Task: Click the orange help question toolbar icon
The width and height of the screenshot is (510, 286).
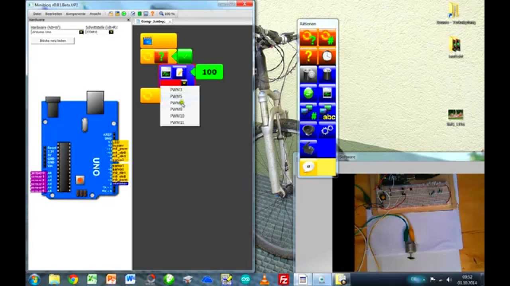Action: pos(152,14)
